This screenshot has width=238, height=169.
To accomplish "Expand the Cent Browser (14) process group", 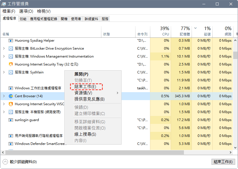I will (4, 96).
